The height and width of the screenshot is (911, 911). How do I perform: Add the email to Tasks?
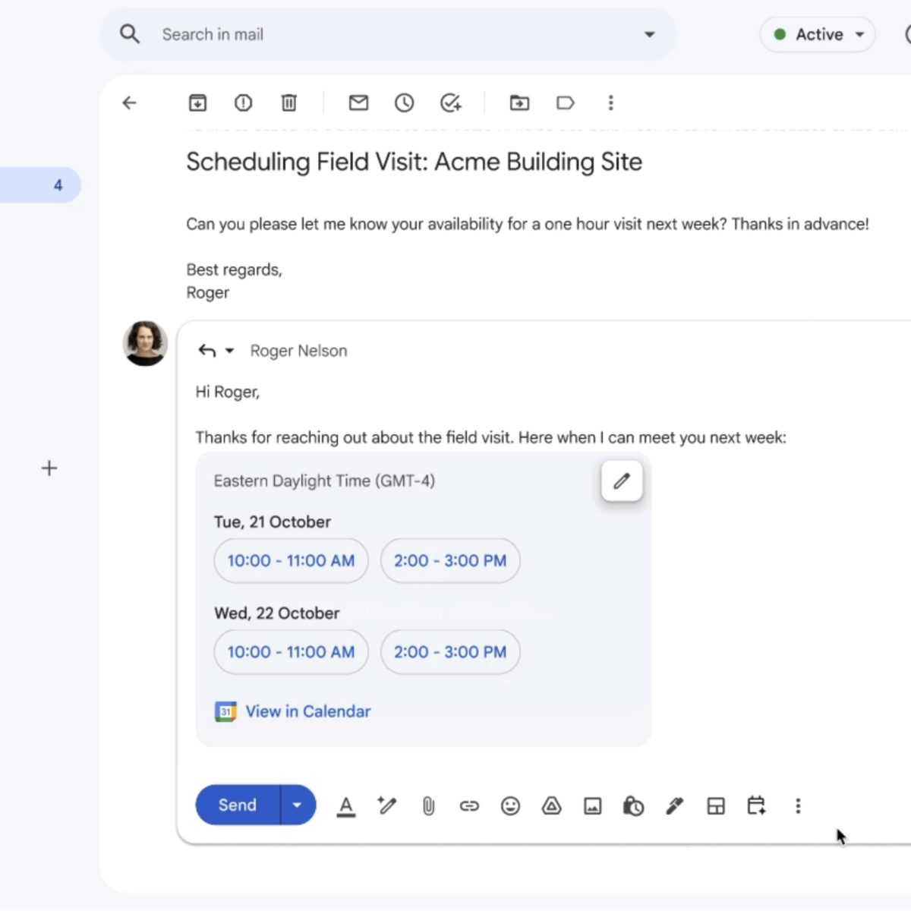coord(451,102)
